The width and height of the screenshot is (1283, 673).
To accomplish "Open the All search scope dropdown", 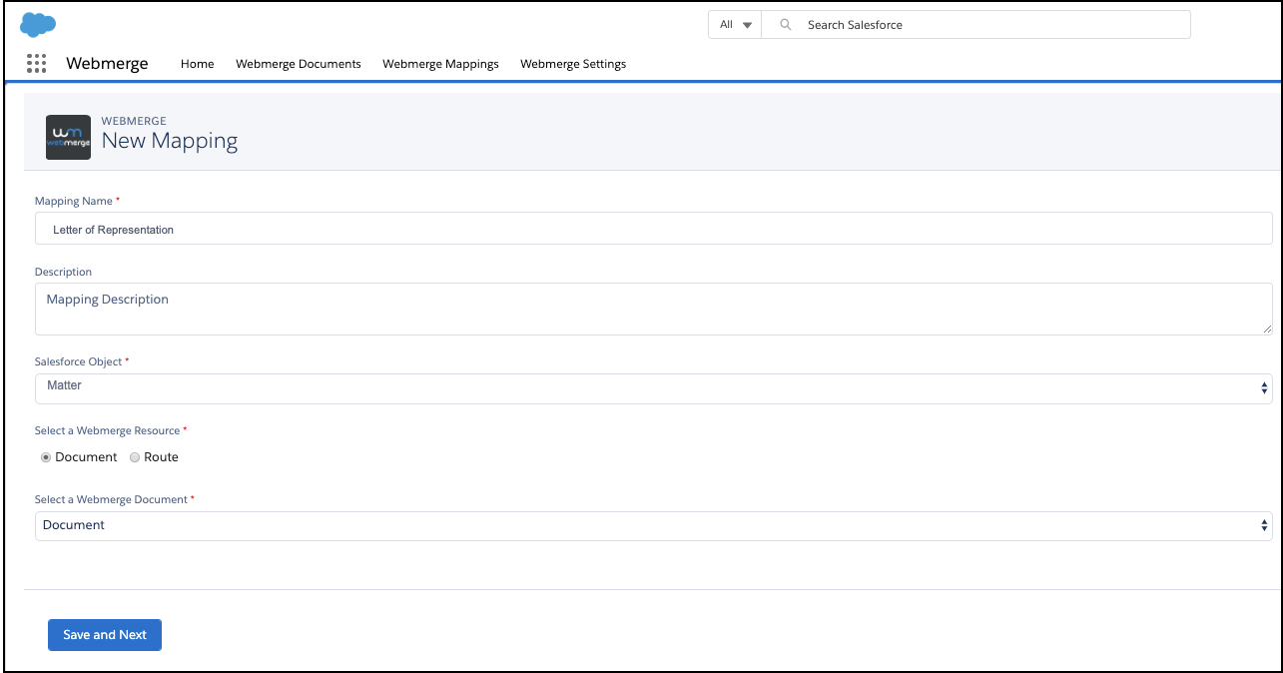I will [x=735, y=25].
